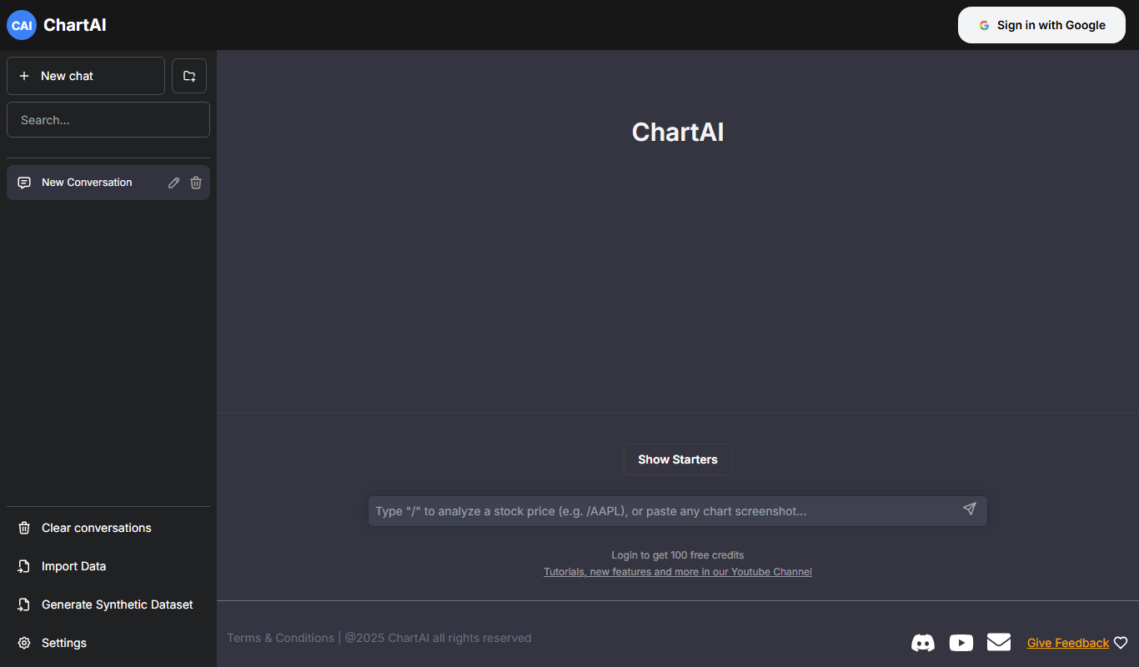This screenshot has height=667, width=1139.
Task: Start a New chat
Action: tap(86, 76)
